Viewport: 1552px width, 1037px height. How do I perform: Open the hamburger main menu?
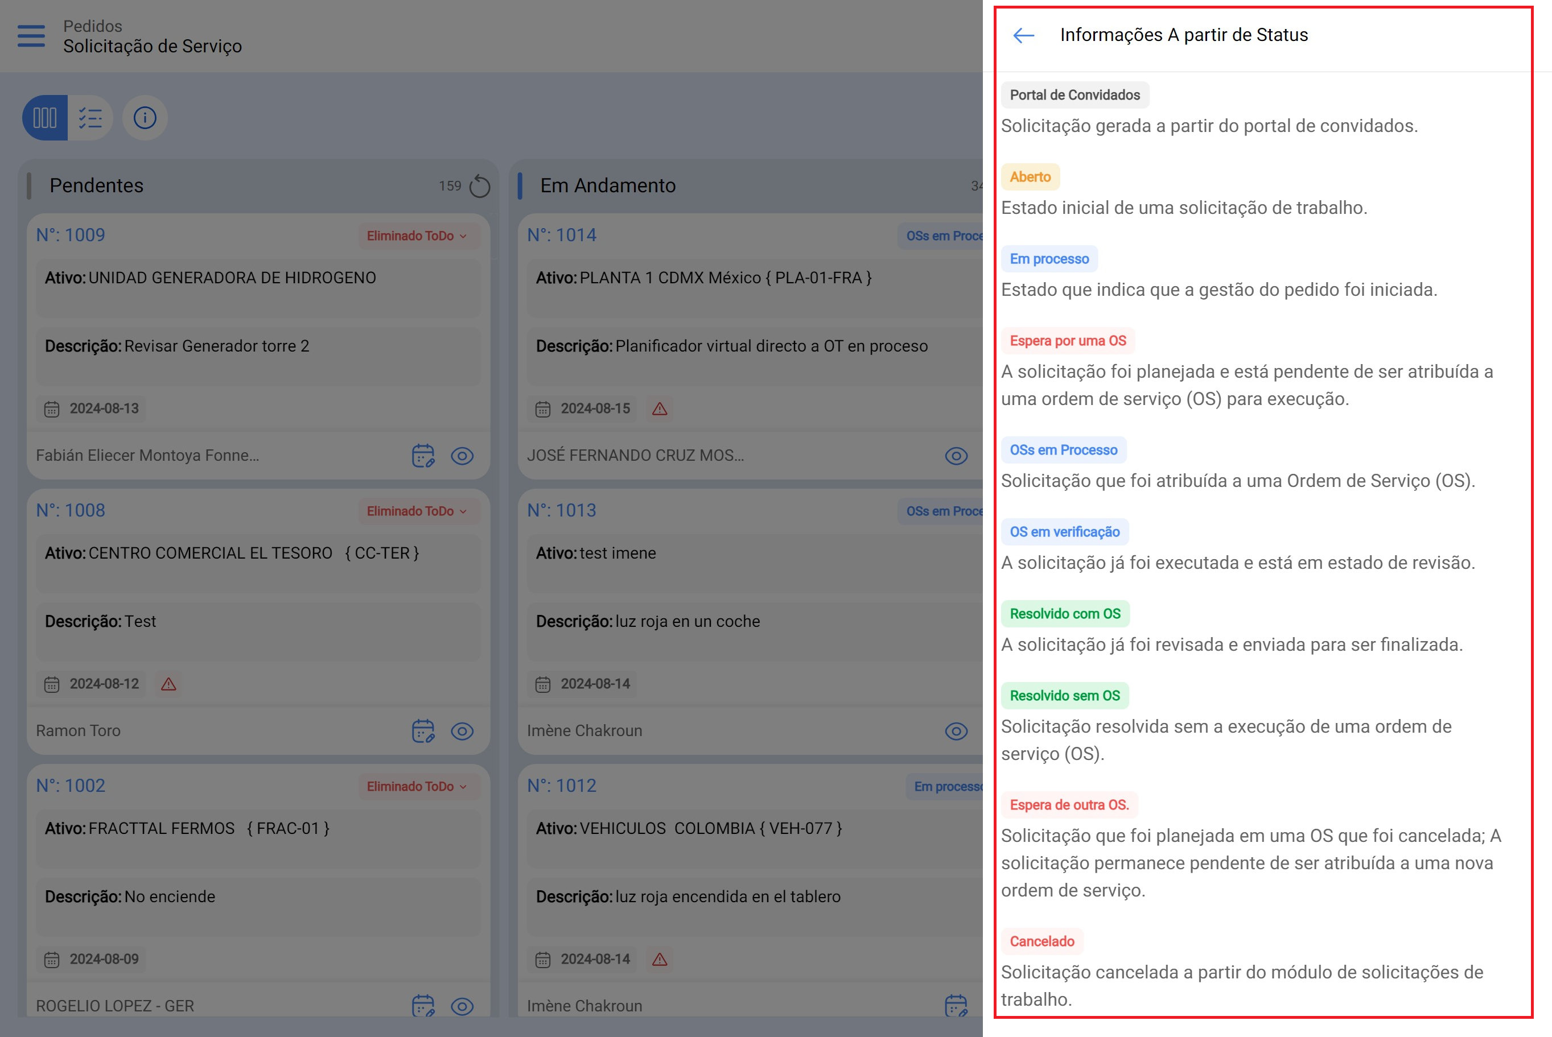pyautogui.click(x=31, y=36)
